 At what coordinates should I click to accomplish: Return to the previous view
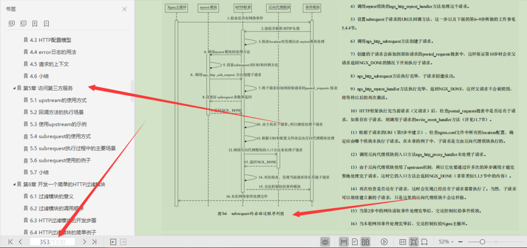pyautogui.click(x=113, y=242)
